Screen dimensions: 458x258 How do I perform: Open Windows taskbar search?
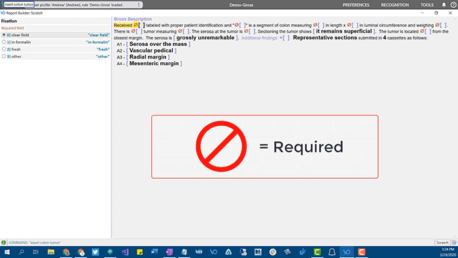coord(22,252)
